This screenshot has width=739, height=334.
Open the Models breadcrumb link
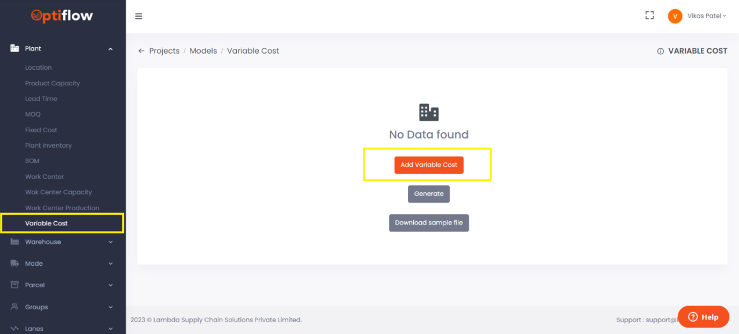click(203, 51)
